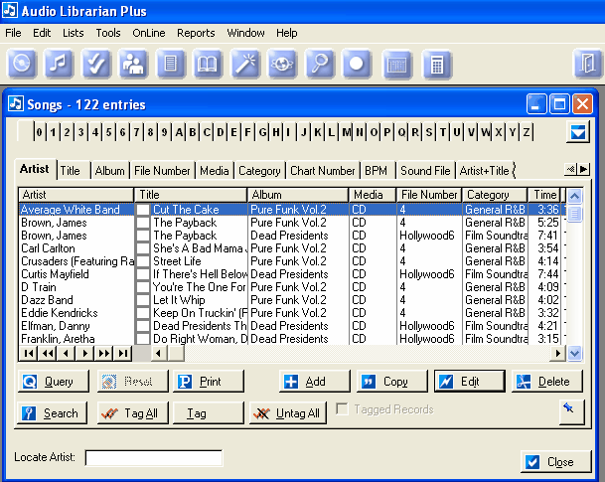The height and width of the screenshot is (482, 605).
Task: Filter songs by letter M
Action: (347, 132)
